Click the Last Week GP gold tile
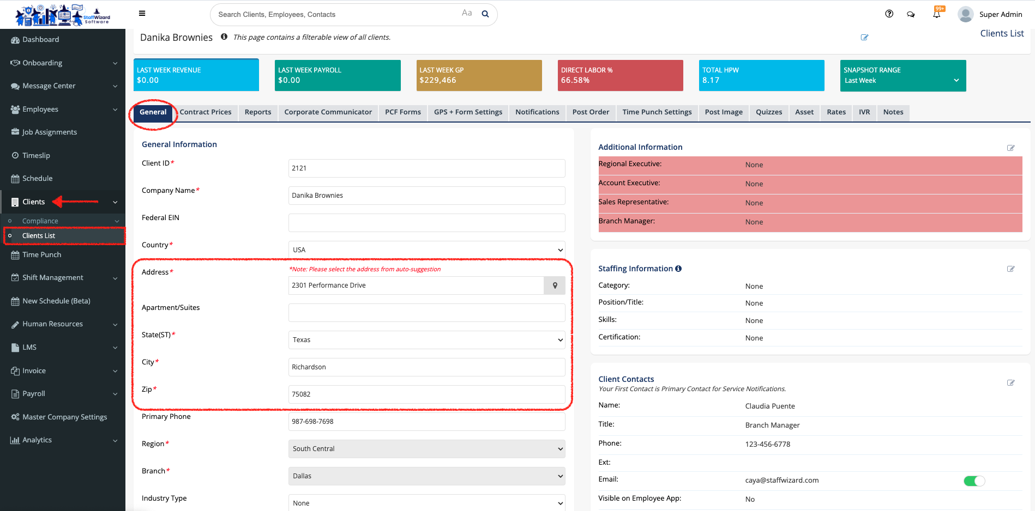 coord(479,76)
